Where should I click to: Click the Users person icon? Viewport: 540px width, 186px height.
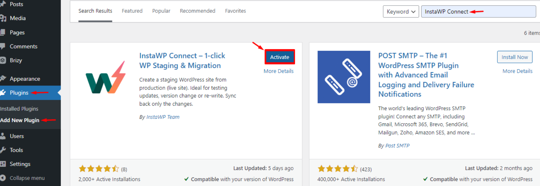[3, 136]
